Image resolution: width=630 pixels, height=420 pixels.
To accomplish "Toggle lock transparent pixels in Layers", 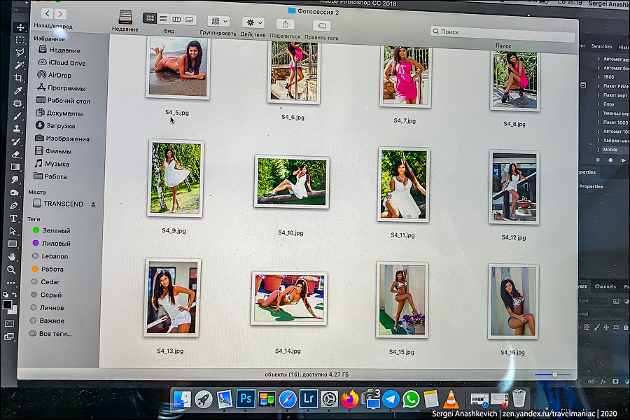I will click(x=587, y=327).
